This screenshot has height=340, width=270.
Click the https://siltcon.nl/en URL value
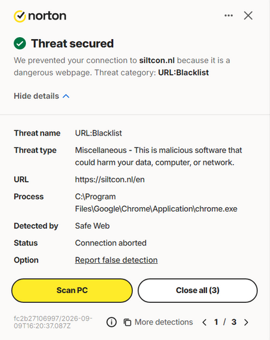click(110, 180)
